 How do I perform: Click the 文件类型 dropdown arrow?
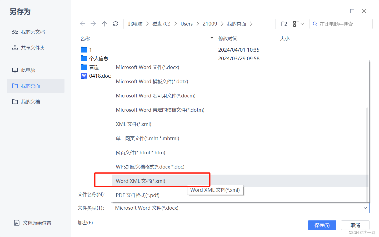(x=365, y=208)
